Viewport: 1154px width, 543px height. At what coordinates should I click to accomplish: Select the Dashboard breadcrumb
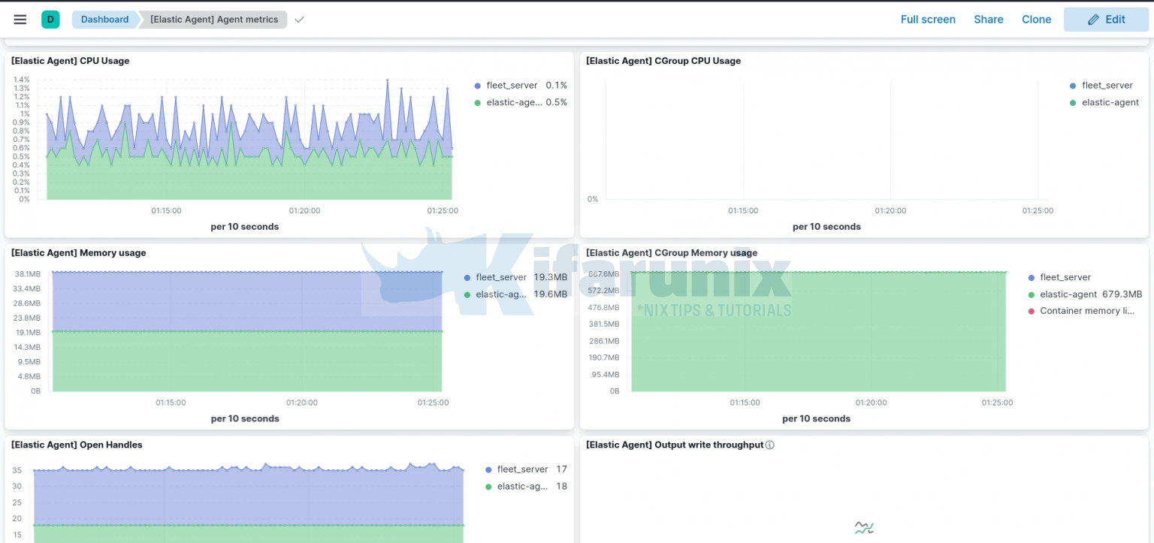point(104,20)
